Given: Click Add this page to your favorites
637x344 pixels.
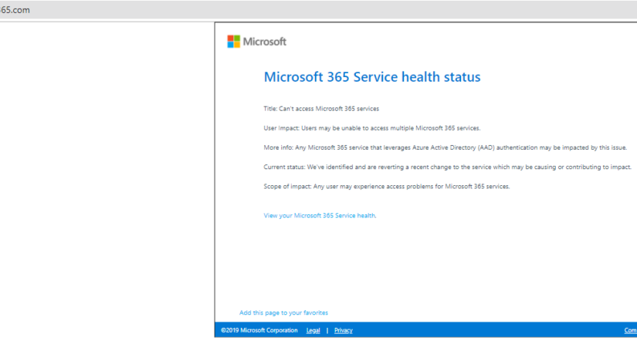Looking at the screenshot, I should 283,313.
